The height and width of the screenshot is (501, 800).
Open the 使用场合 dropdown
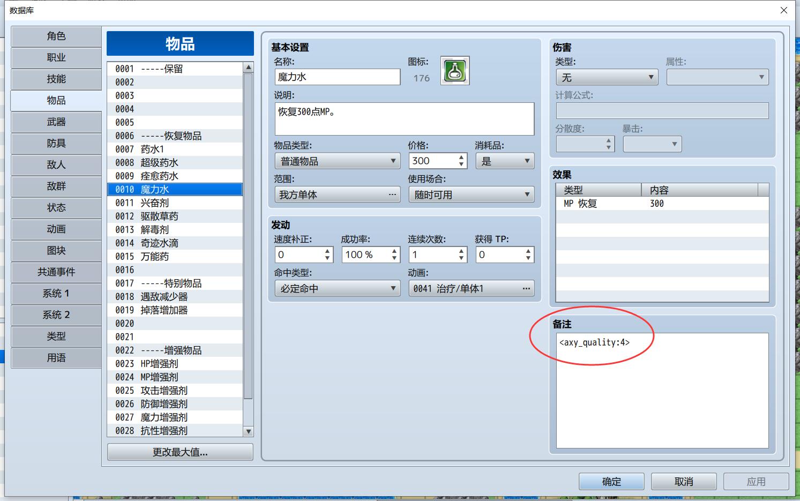coord(471,195)
